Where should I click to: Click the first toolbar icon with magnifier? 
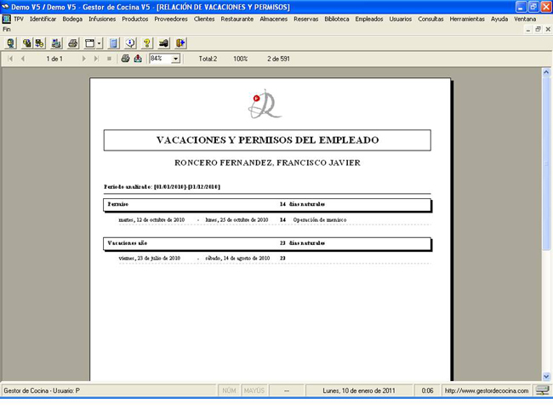point(11,43)
